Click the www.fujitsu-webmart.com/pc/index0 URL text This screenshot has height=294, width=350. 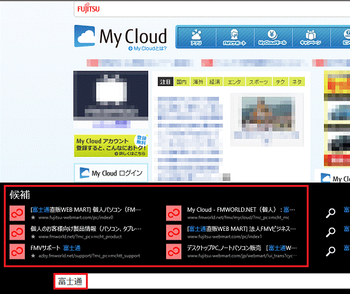pos(76,217)
